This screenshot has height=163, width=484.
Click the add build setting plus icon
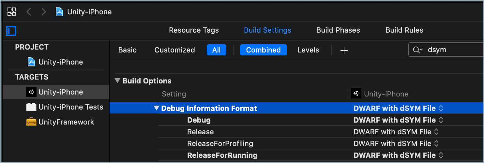coord(344,50)
